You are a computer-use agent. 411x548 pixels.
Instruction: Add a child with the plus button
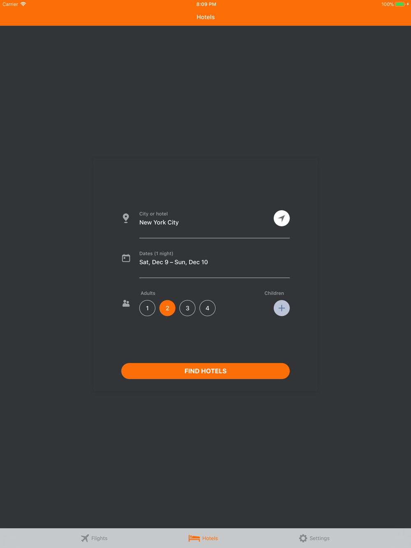[282, 308]
